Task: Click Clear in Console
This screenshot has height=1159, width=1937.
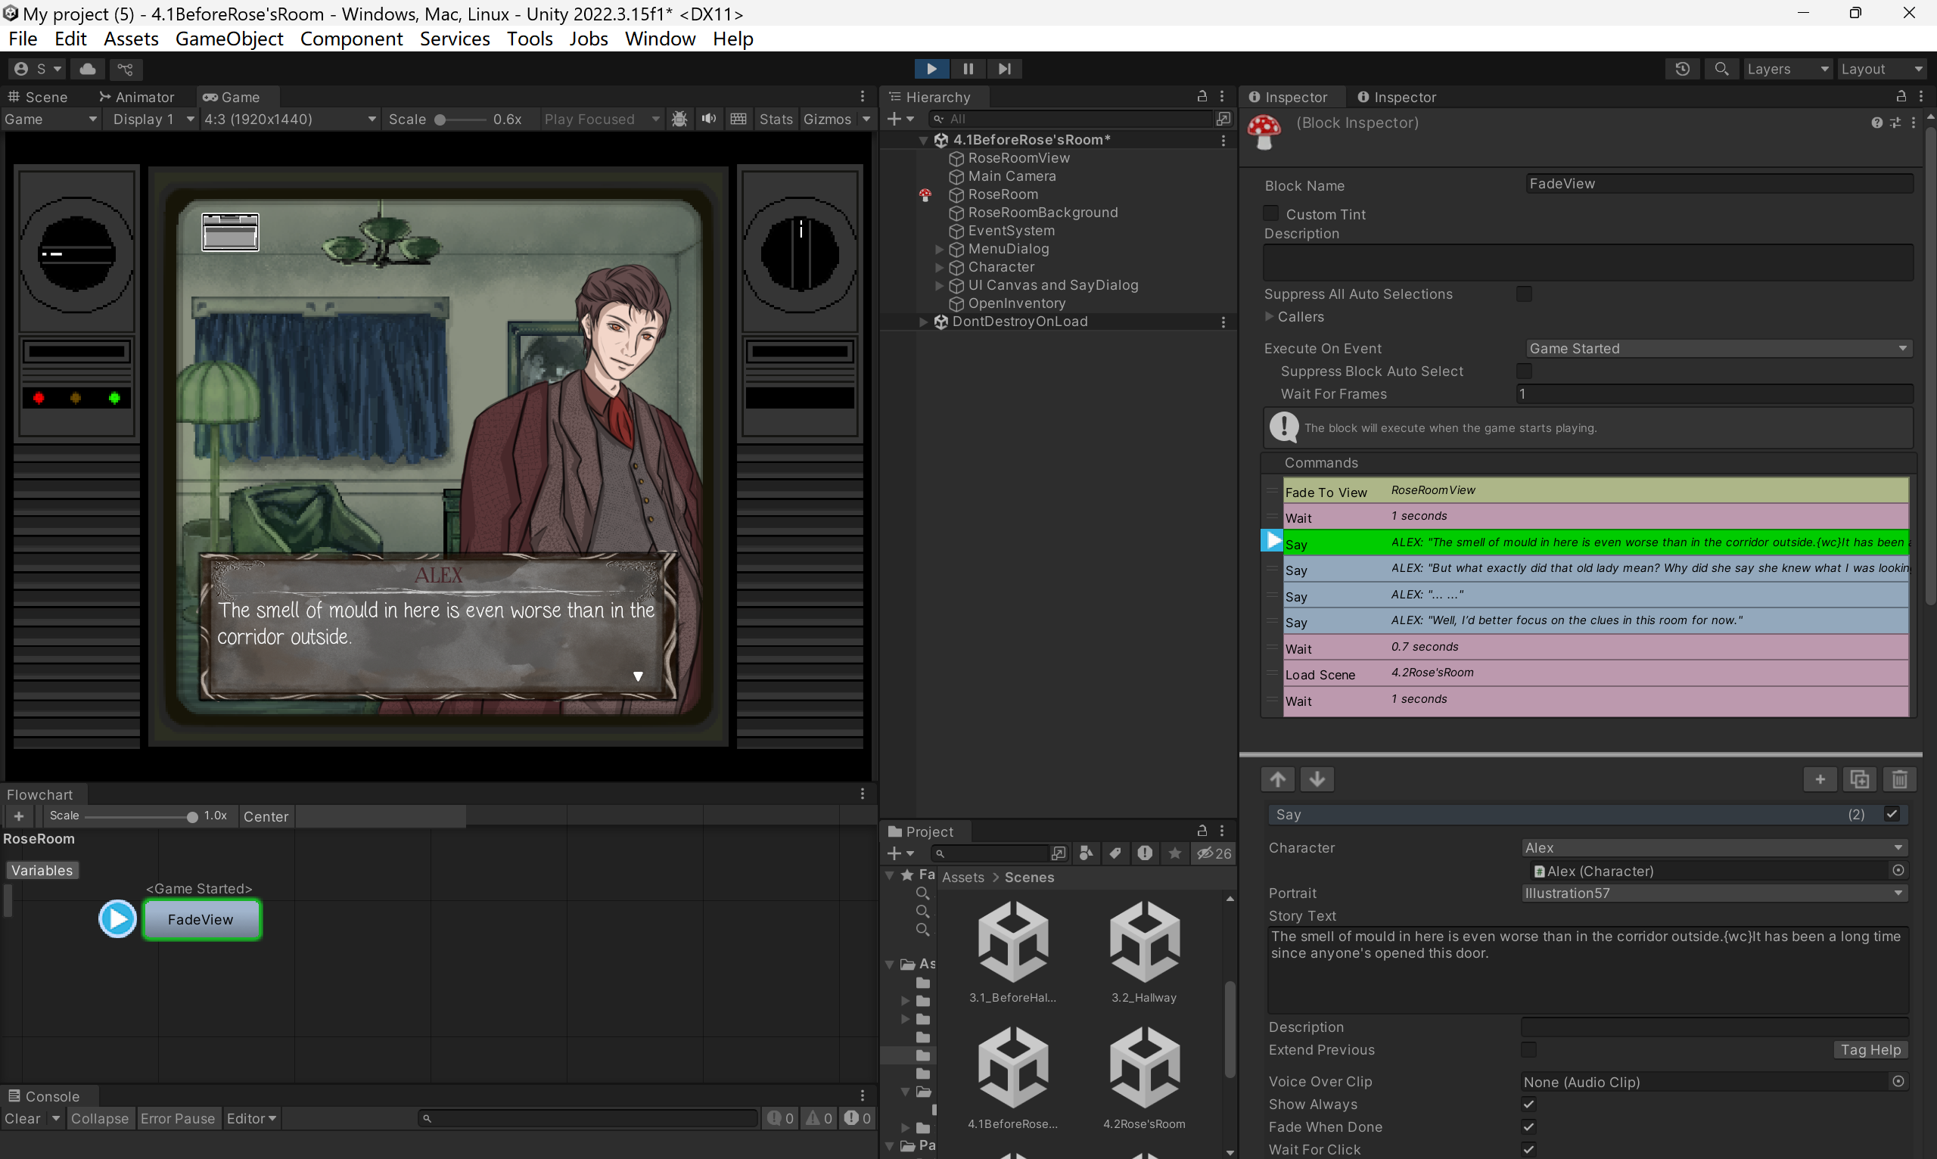Action: click(x=23, y=1118)
